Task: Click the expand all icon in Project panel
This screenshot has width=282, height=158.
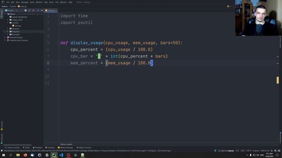Action: (30, 11)
